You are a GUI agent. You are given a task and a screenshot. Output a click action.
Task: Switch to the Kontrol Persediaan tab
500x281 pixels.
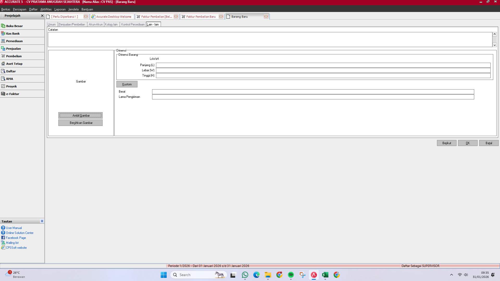133,24
